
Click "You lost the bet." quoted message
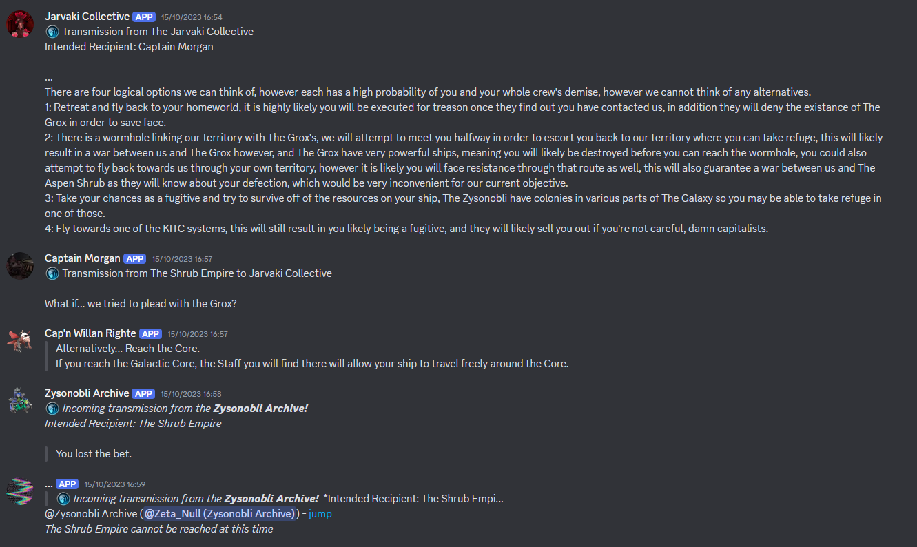pos(94,454)
